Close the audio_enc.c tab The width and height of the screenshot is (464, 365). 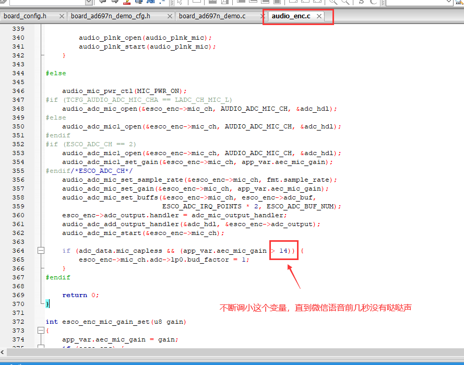pos(319,16)
